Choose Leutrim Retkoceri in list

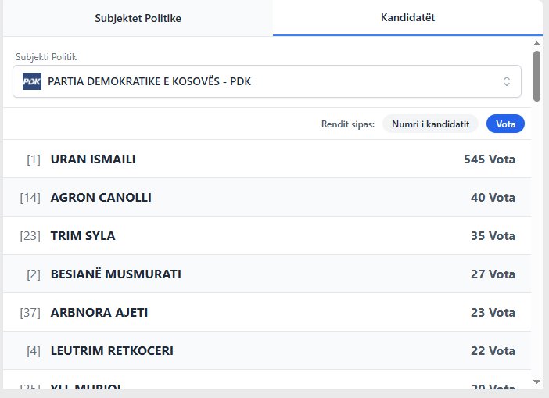pos(266,351)
